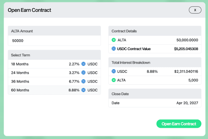This screenshot has width=208, height=139.
Task: Click the USDC icon in the 60 Months row
Action: (x=84, y=90)
